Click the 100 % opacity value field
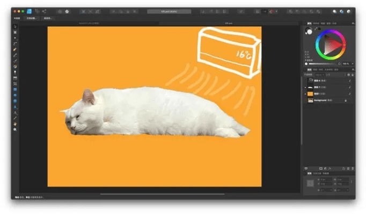The width and height of the screenshot is (366, 214). [x=346, y=64]
